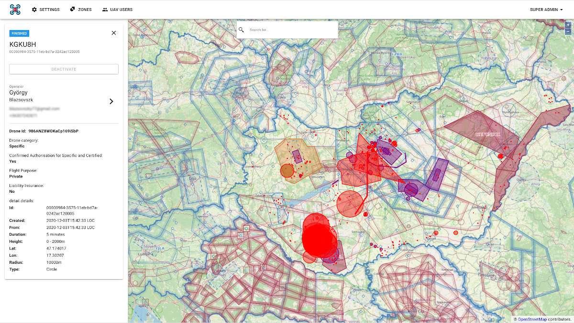Click the operator name György

tap(19, 93)
